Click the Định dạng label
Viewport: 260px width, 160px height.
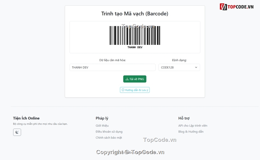(179, 60)
